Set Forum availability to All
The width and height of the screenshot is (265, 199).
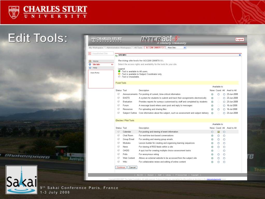(224, 105)
